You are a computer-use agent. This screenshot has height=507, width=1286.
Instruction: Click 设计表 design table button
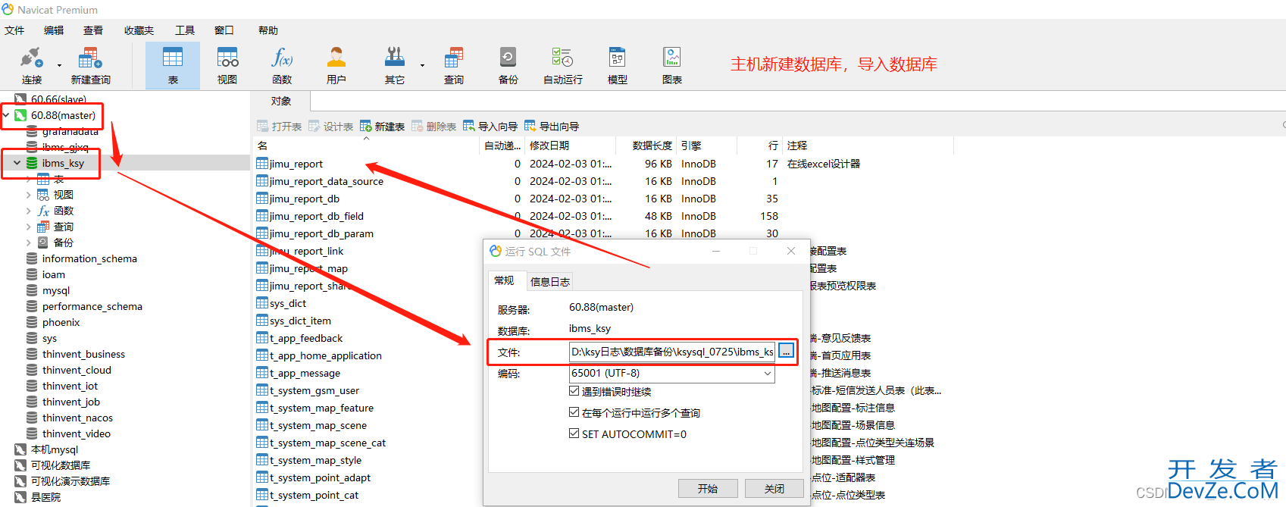click(x=330, y=127)
